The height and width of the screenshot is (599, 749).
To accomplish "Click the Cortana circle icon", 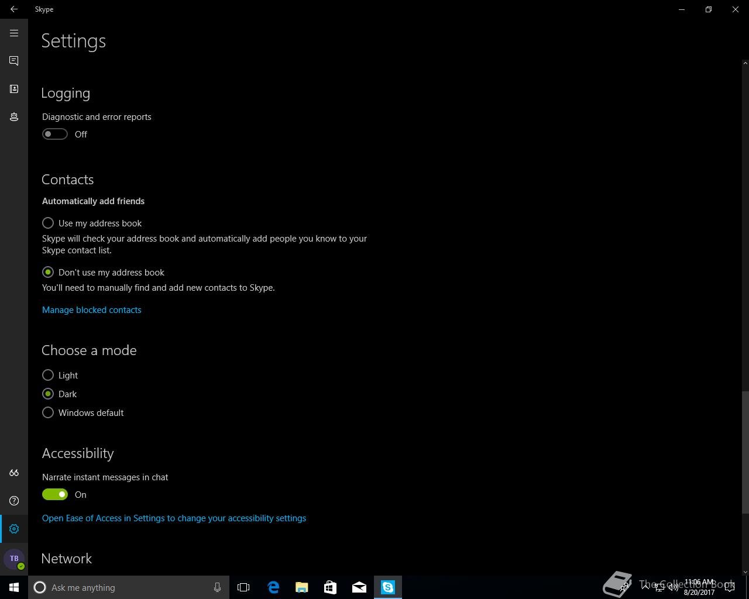I will point(40,587).
